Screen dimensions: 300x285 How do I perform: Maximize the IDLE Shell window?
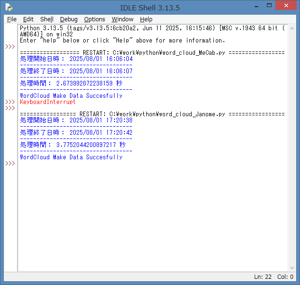click(269, 6)
